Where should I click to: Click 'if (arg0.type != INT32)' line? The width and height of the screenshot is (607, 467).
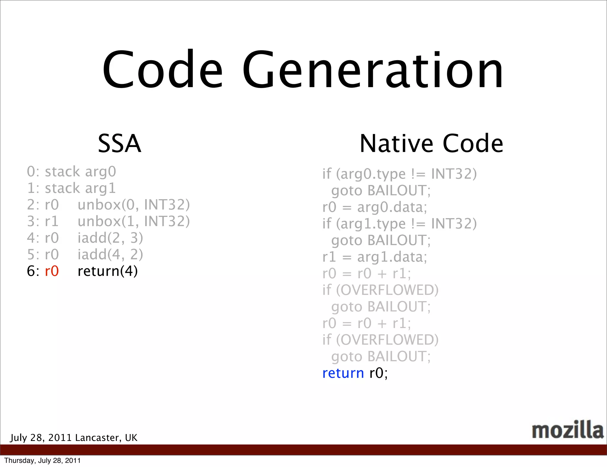point(400,174)
